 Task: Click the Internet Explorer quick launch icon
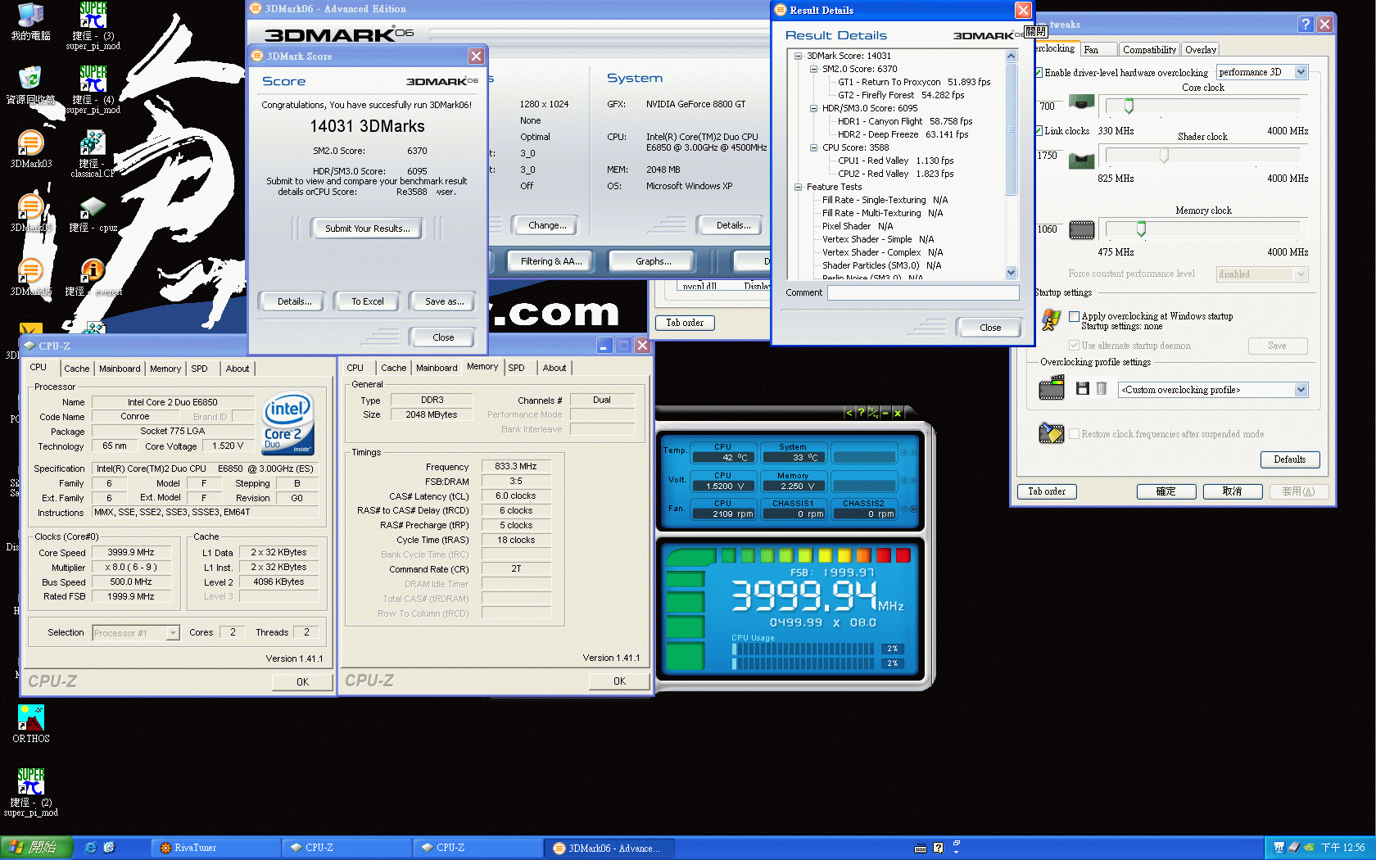click(x=90, y=848)
